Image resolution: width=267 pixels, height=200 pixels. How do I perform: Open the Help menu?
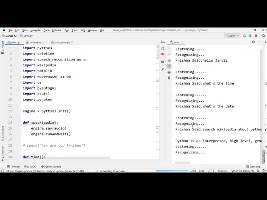point(102,30)
